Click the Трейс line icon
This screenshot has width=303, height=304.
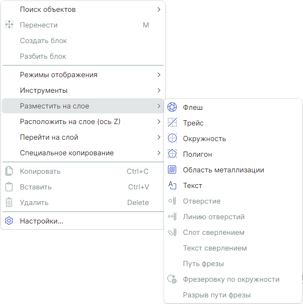point(173,123)
